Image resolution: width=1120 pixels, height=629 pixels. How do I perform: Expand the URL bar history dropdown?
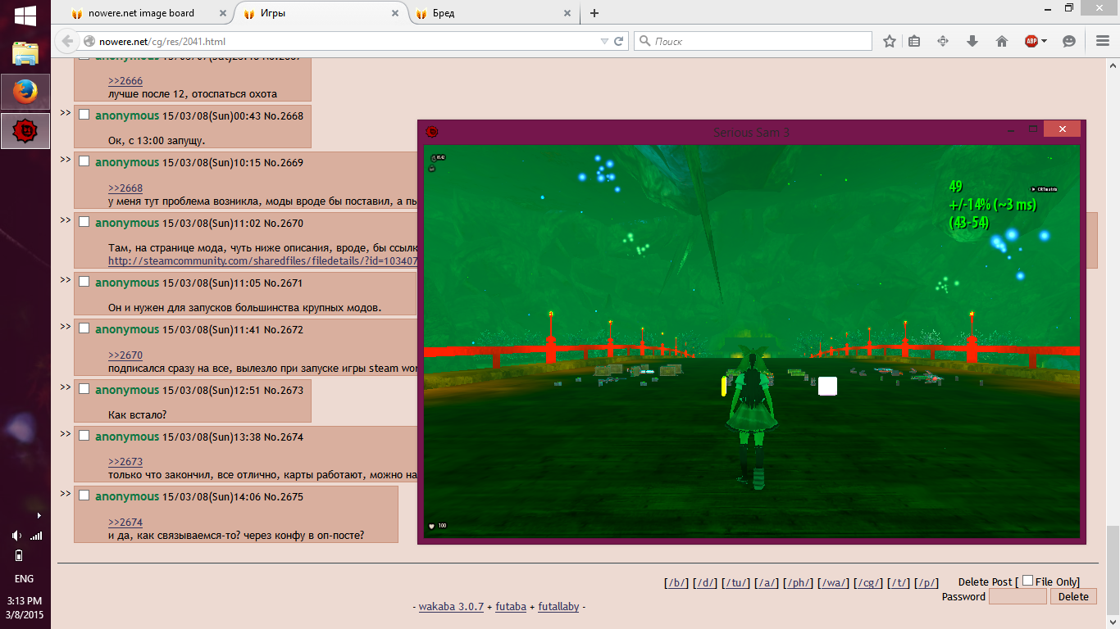(604, 41)
